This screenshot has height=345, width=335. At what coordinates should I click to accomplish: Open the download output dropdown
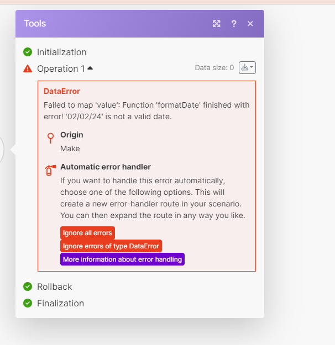247,68
